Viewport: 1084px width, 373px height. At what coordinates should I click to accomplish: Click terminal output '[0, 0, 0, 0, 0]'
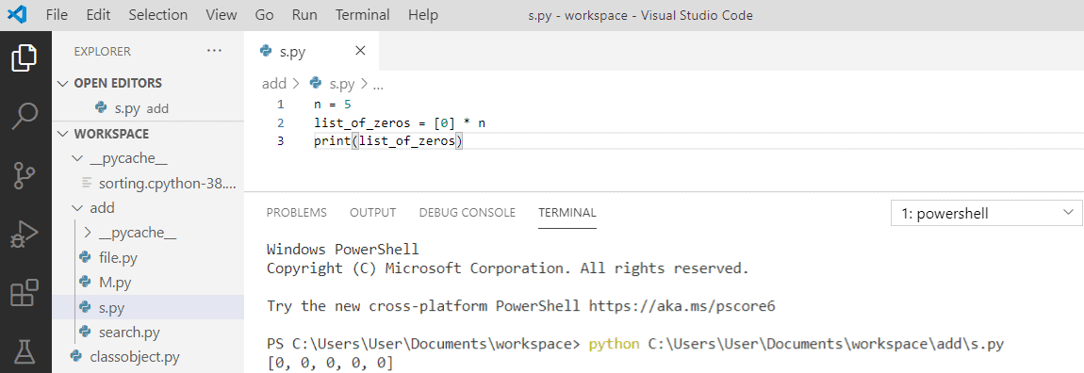[x=330, y=363]
